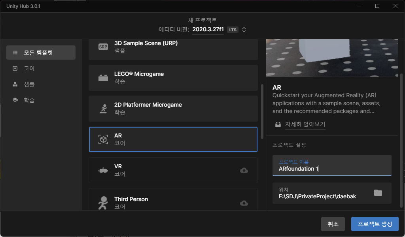405x237 pixels.
Task: Open the 자세히 알아보기 link
Action: click(305, 124)
